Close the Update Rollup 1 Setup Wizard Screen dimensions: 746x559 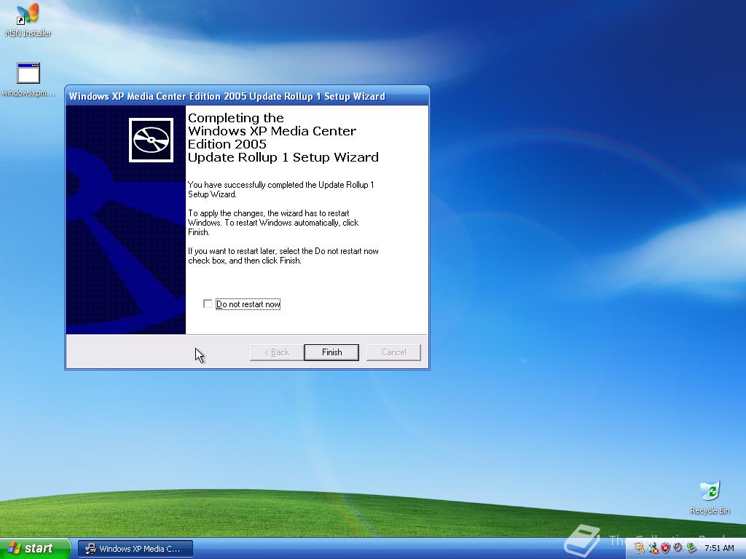click(x=393, y=352)
